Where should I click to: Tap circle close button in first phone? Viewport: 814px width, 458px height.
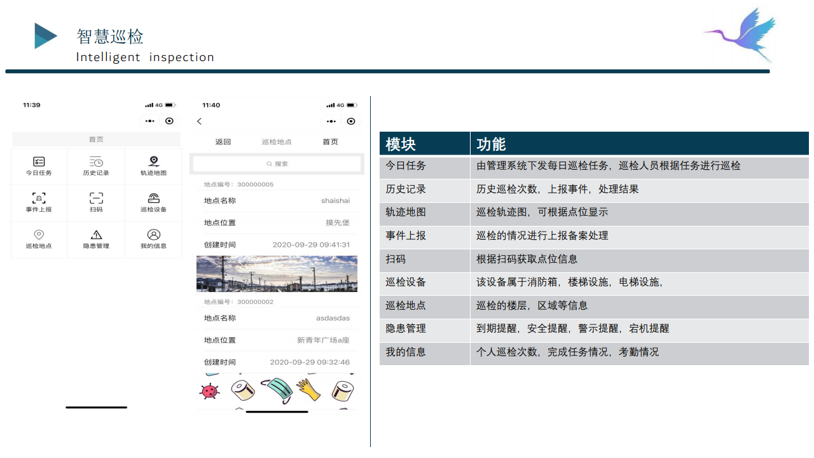(169, 121)
